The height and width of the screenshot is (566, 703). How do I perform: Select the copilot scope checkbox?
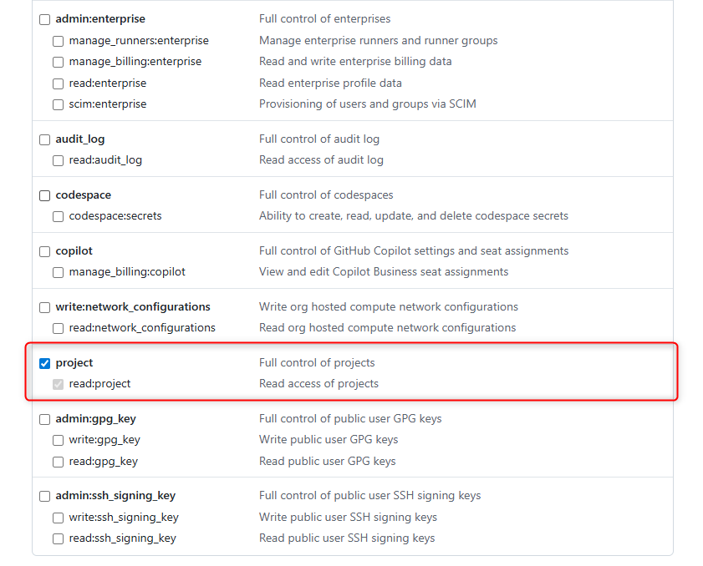pos(45,251)
